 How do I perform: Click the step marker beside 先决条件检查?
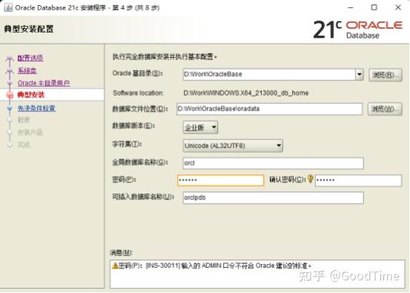(10, 108)
